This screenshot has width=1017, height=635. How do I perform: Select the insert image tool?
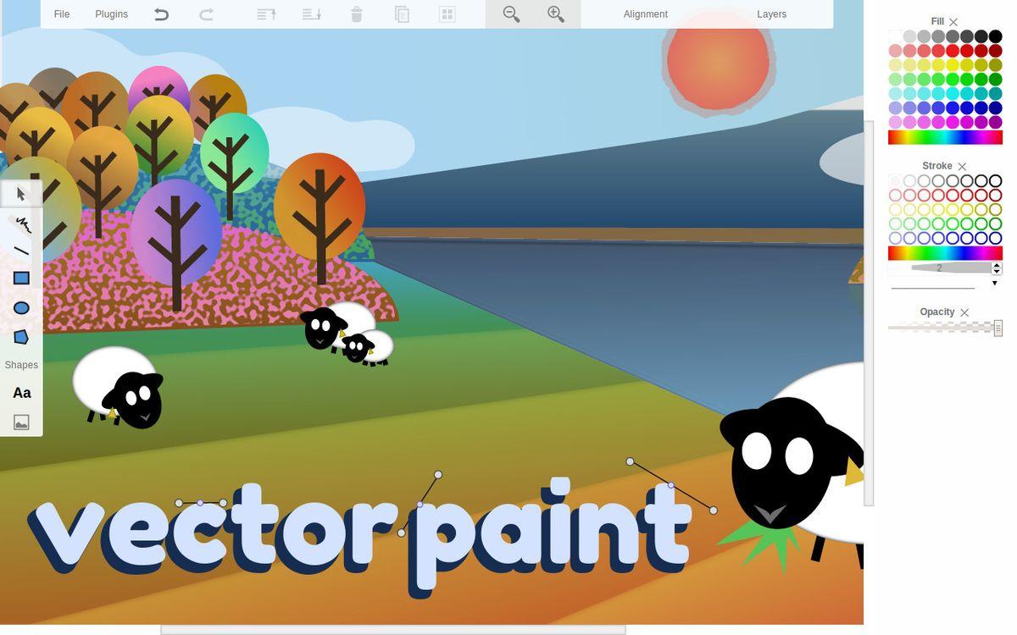[x=21, y=422]
